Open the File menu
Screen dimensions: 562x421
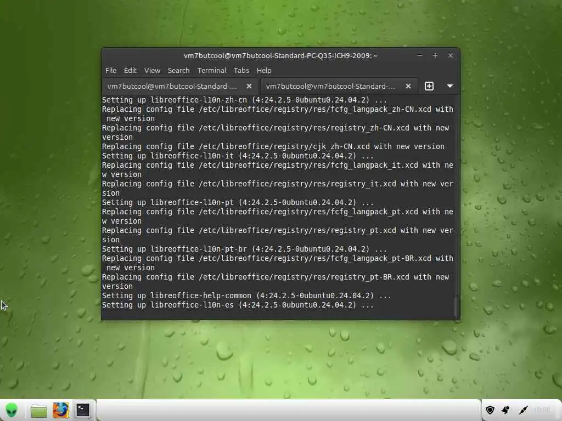111,71
